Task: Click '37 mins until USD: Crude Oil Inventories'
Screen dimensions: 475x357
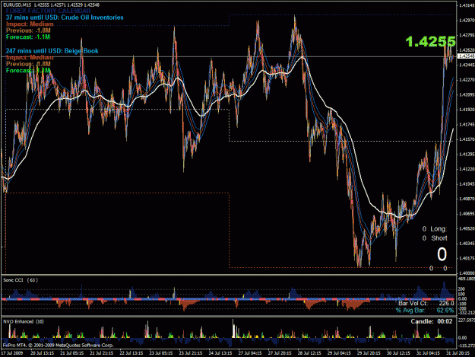Action: pos(65,18)
